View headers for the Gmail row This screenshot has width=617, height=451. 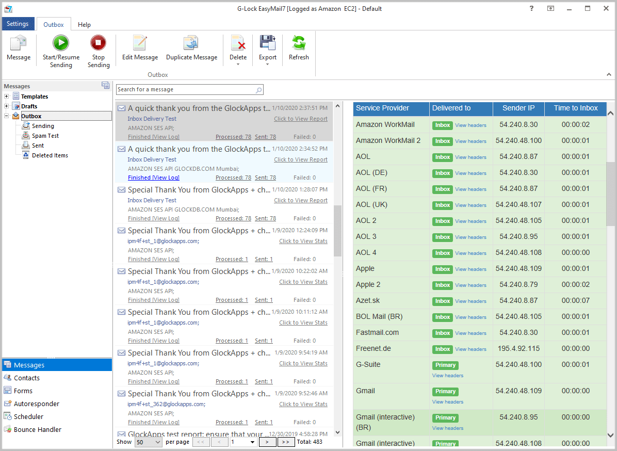(448, 402)
